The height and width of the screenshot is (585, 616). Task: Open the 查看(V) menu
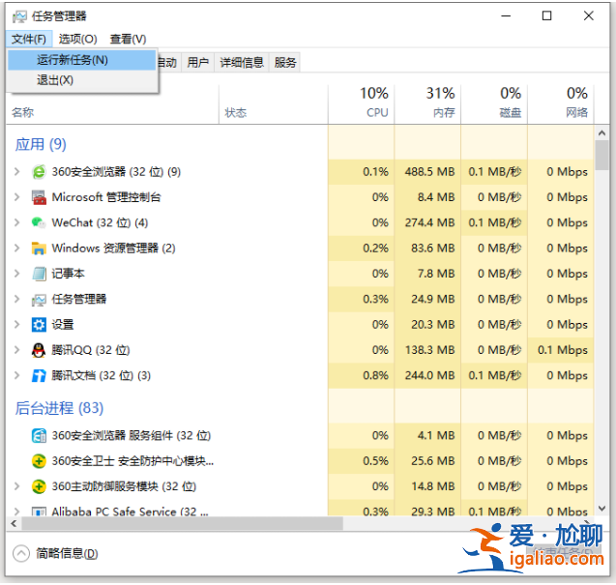coord(128,39)
